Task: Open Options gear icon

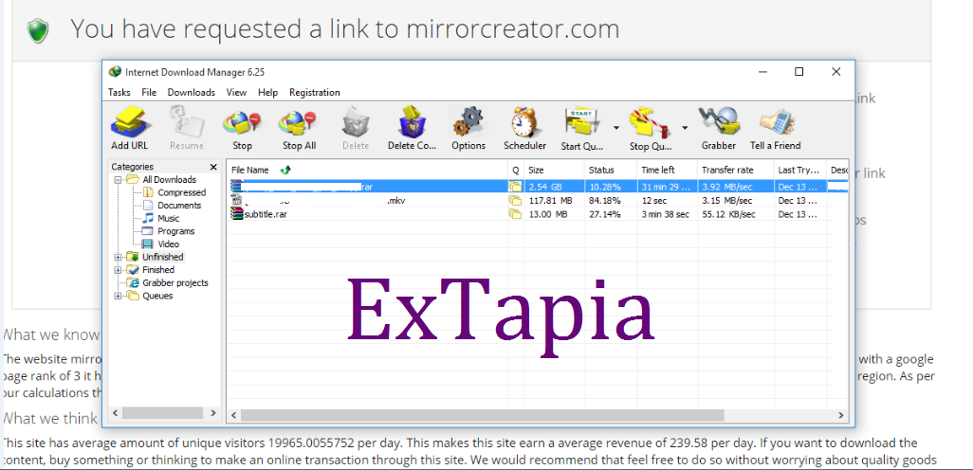Action: pyautogui.click(x=468, y=122)
